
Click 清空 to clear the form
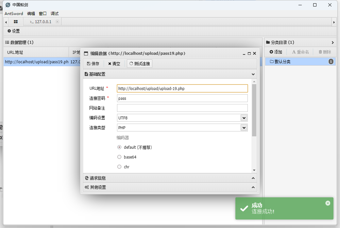tap(114, 64)
